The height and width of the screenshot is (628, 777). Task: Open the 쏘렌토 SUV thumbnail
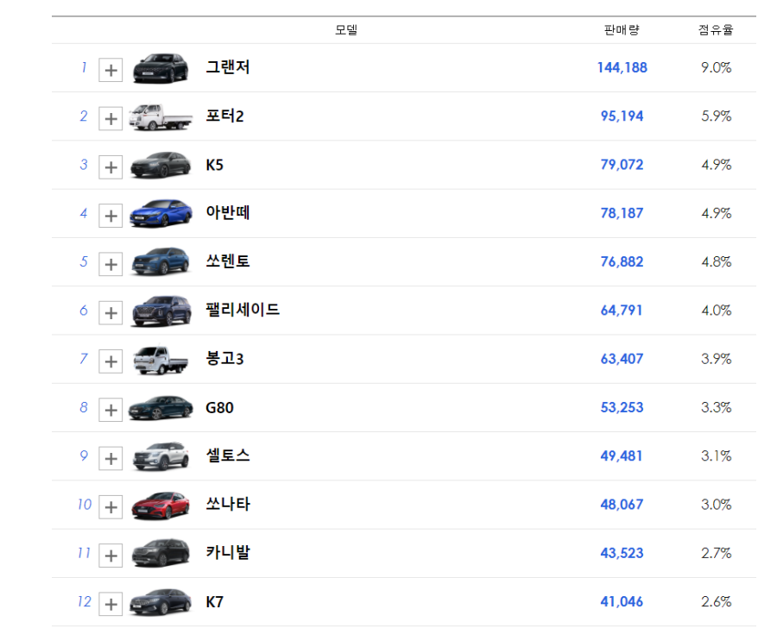point(161,261)
